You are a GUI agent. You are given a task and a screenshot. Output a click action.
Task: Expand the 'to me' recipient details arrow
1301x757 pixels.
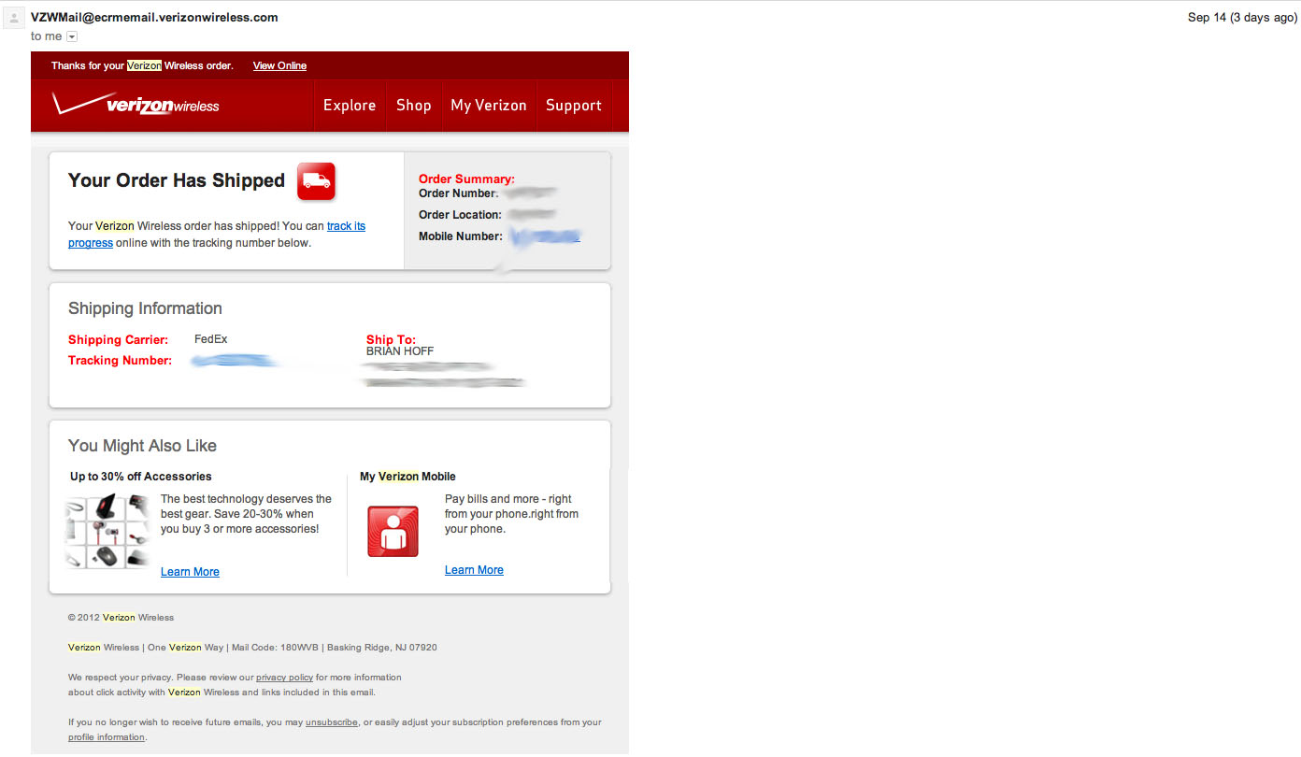click(72, 36)
